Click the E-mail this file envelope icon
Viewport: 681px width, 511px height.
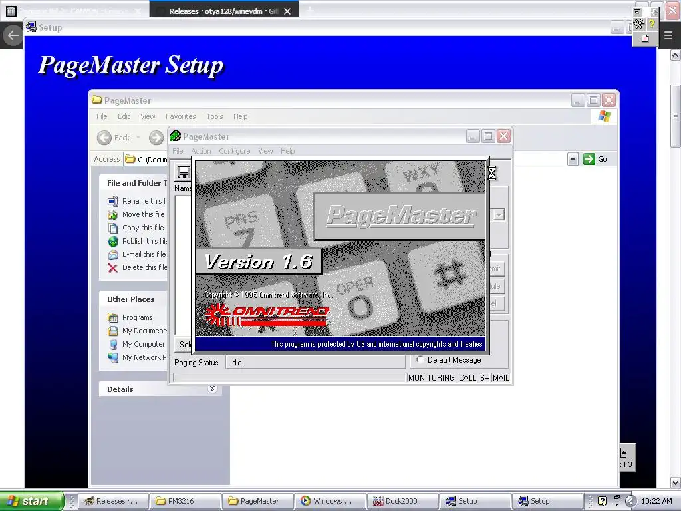tap(113, 255)
